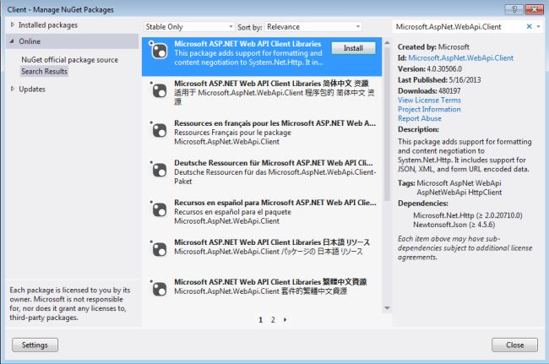The width and height of the screenshot is (549, 364).
Task: Expand the Installed packages node
Action: tap(13, 24)
